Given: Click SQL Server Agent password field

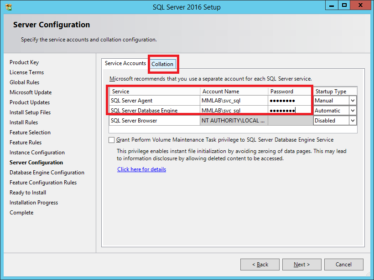Looking at the screenshot, I should [290, 101].
